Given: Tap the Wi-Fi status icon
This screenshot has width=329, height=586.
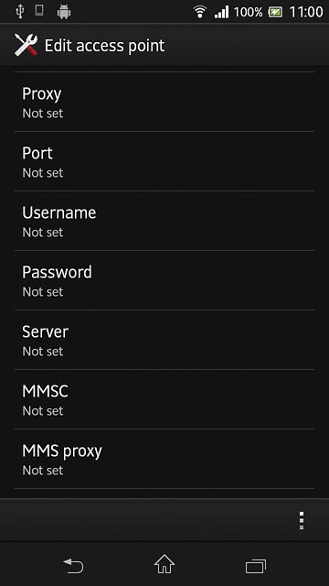Looking at the screenshot, I should coord(200,12).
